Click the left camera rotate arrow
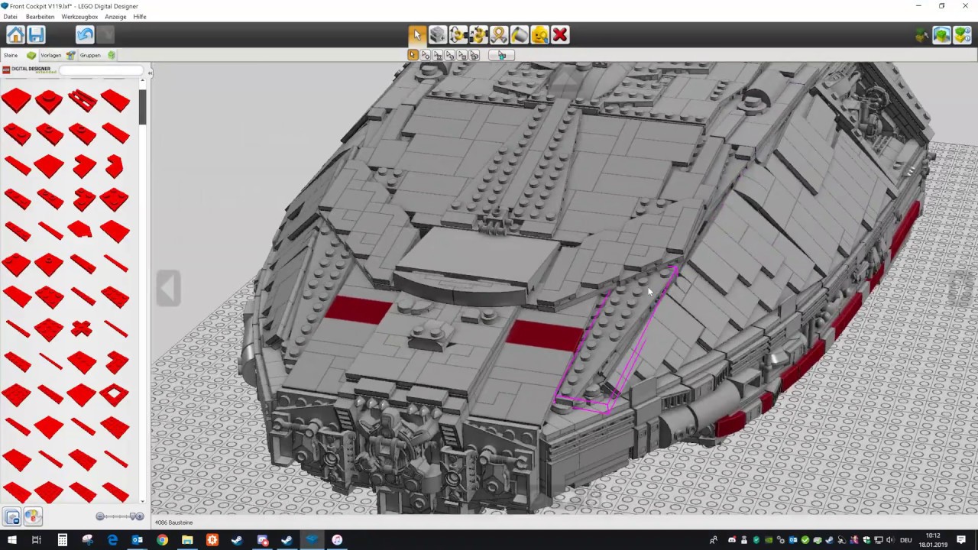978x550 pixels. tap(168, 288)
